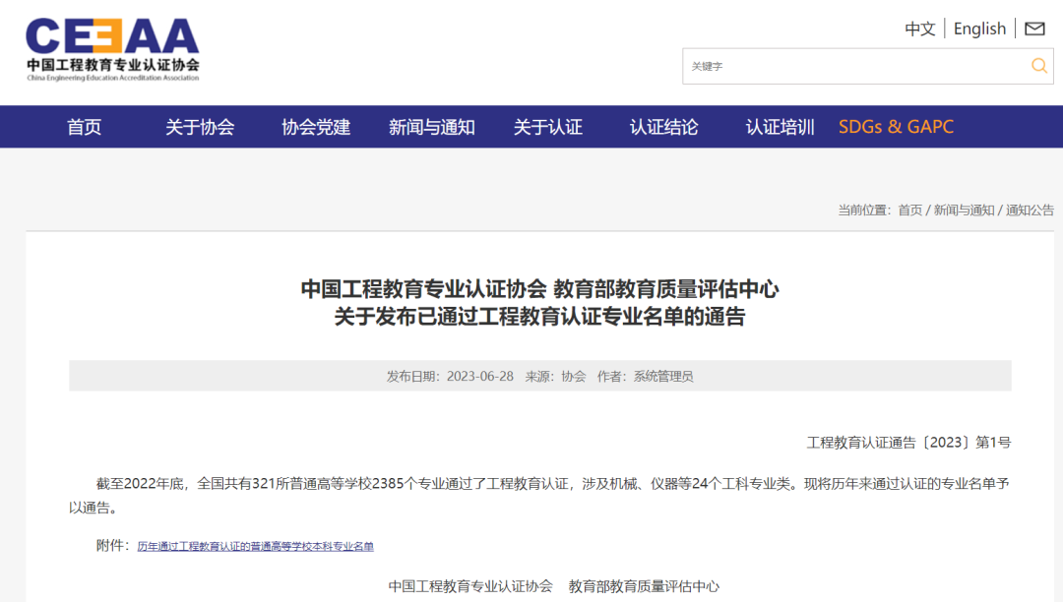This screenshot has width=1063, height=602.
Task: Switch language to English
Action: [x=979, y=29]
